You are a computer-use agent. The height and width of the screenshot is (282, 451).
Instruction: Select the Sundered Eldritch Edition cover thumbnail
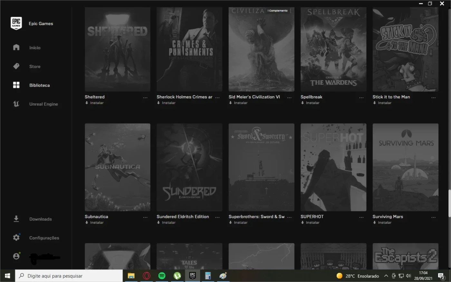[189, 167]
